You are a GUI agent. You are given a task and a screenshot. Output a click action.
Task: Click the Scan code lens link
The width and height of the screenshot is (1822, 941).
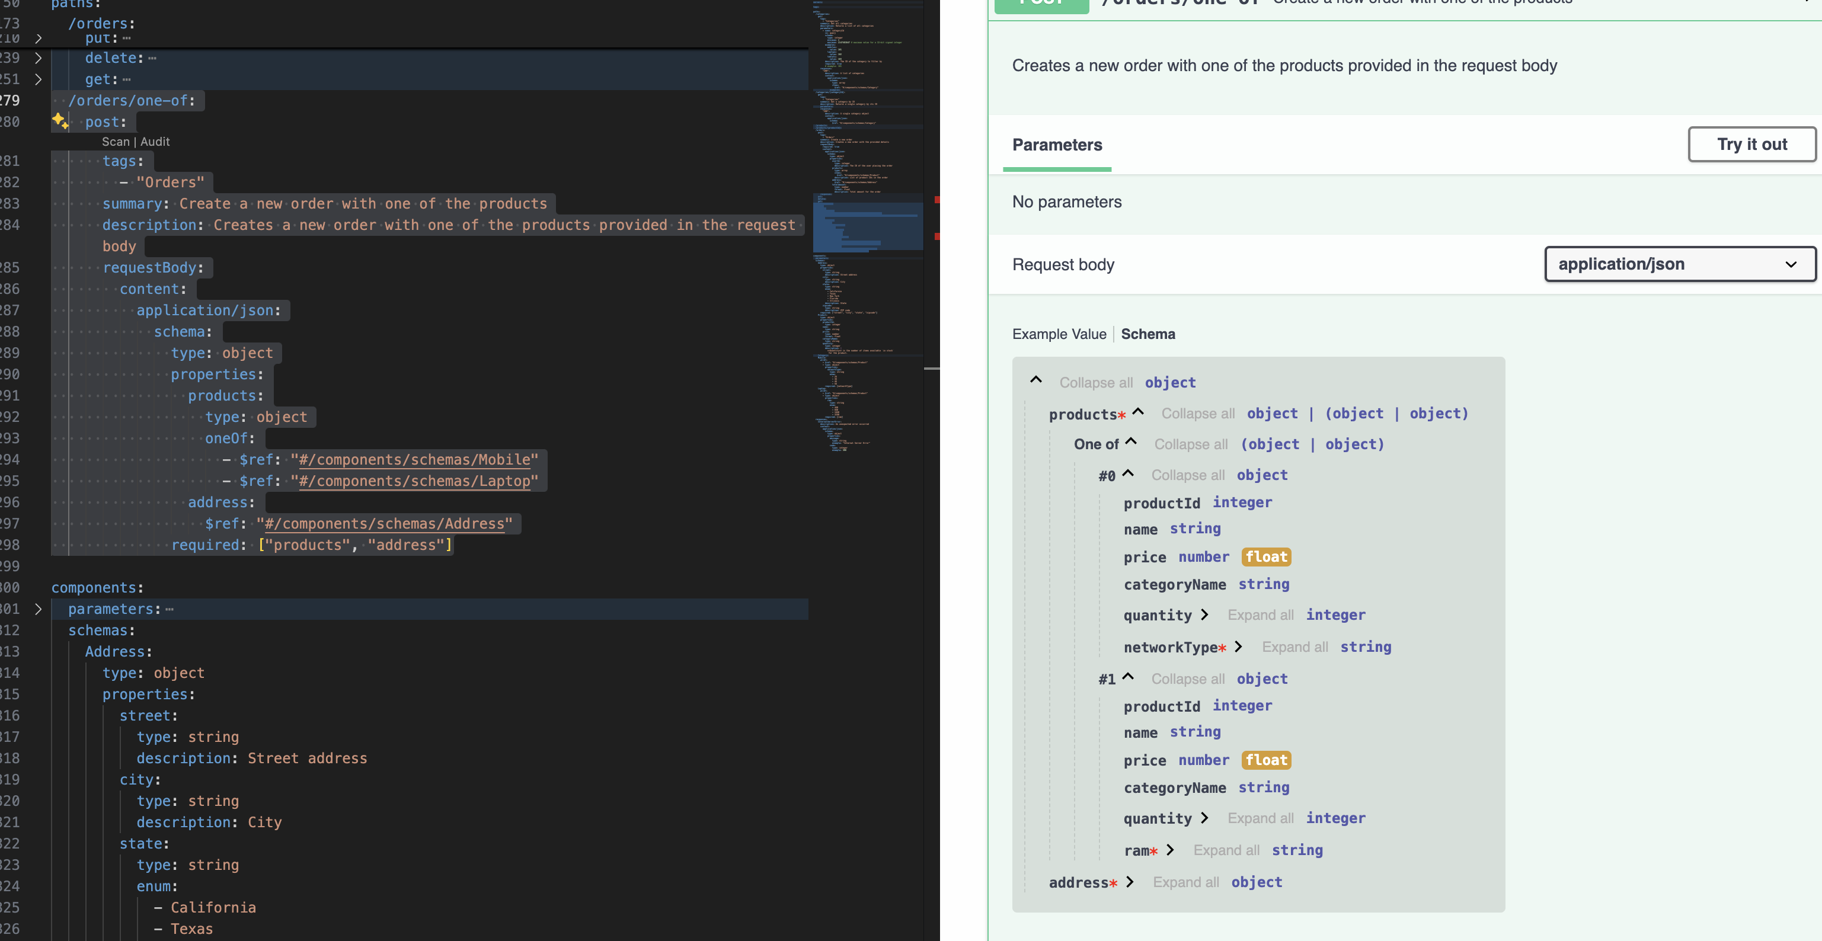[116, 142]
